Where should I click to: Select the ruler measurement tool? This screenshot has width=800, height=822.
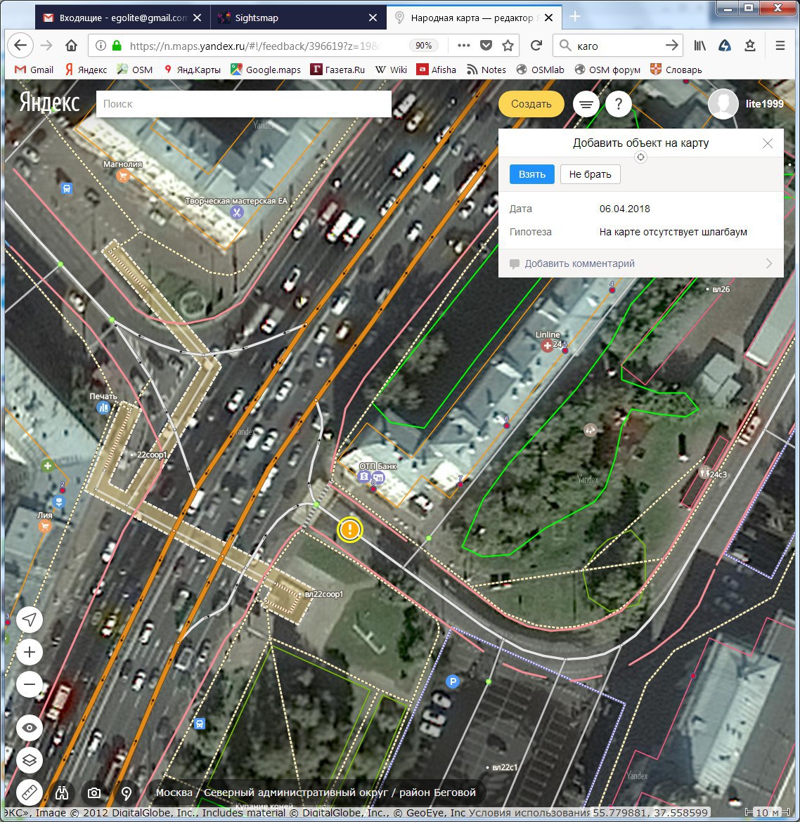tap(30, 792)
